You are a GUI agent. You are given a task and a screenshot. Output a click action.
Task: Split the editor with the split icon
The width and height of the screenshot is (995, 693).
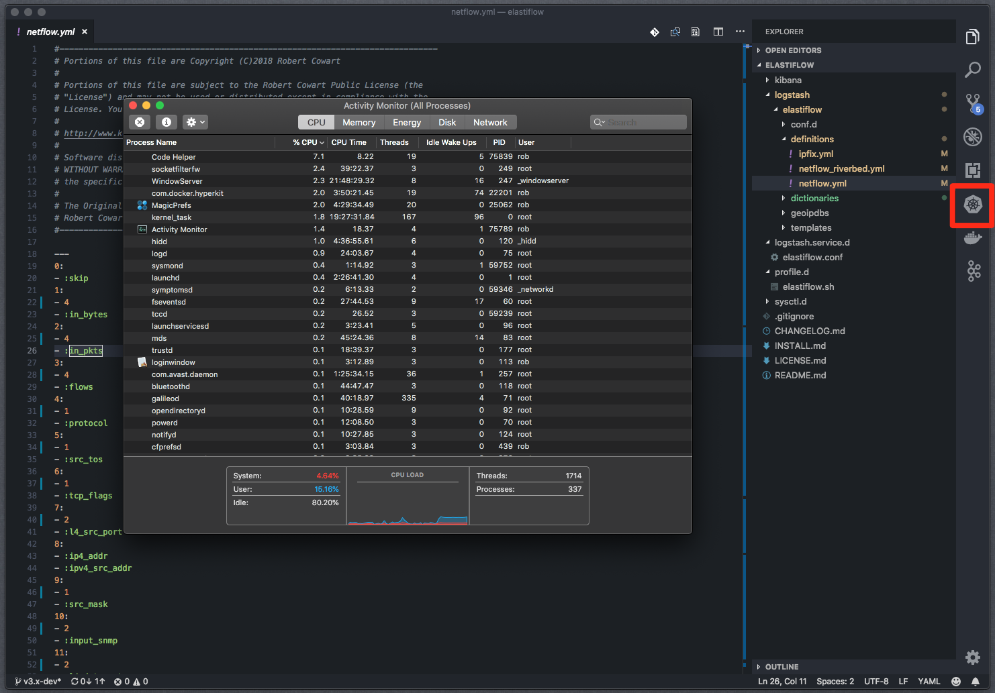pos(718,32)
